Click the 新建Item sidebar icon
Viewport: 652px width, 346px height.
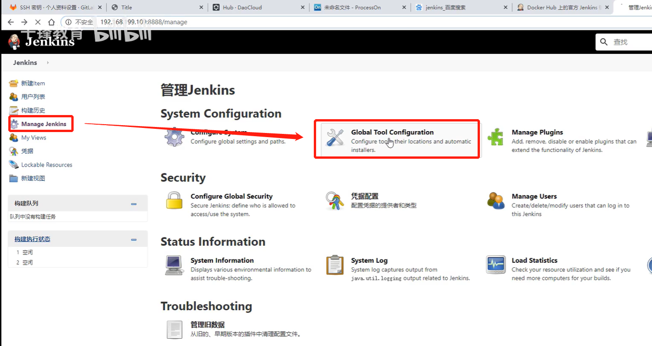click(x=14, y=83)
